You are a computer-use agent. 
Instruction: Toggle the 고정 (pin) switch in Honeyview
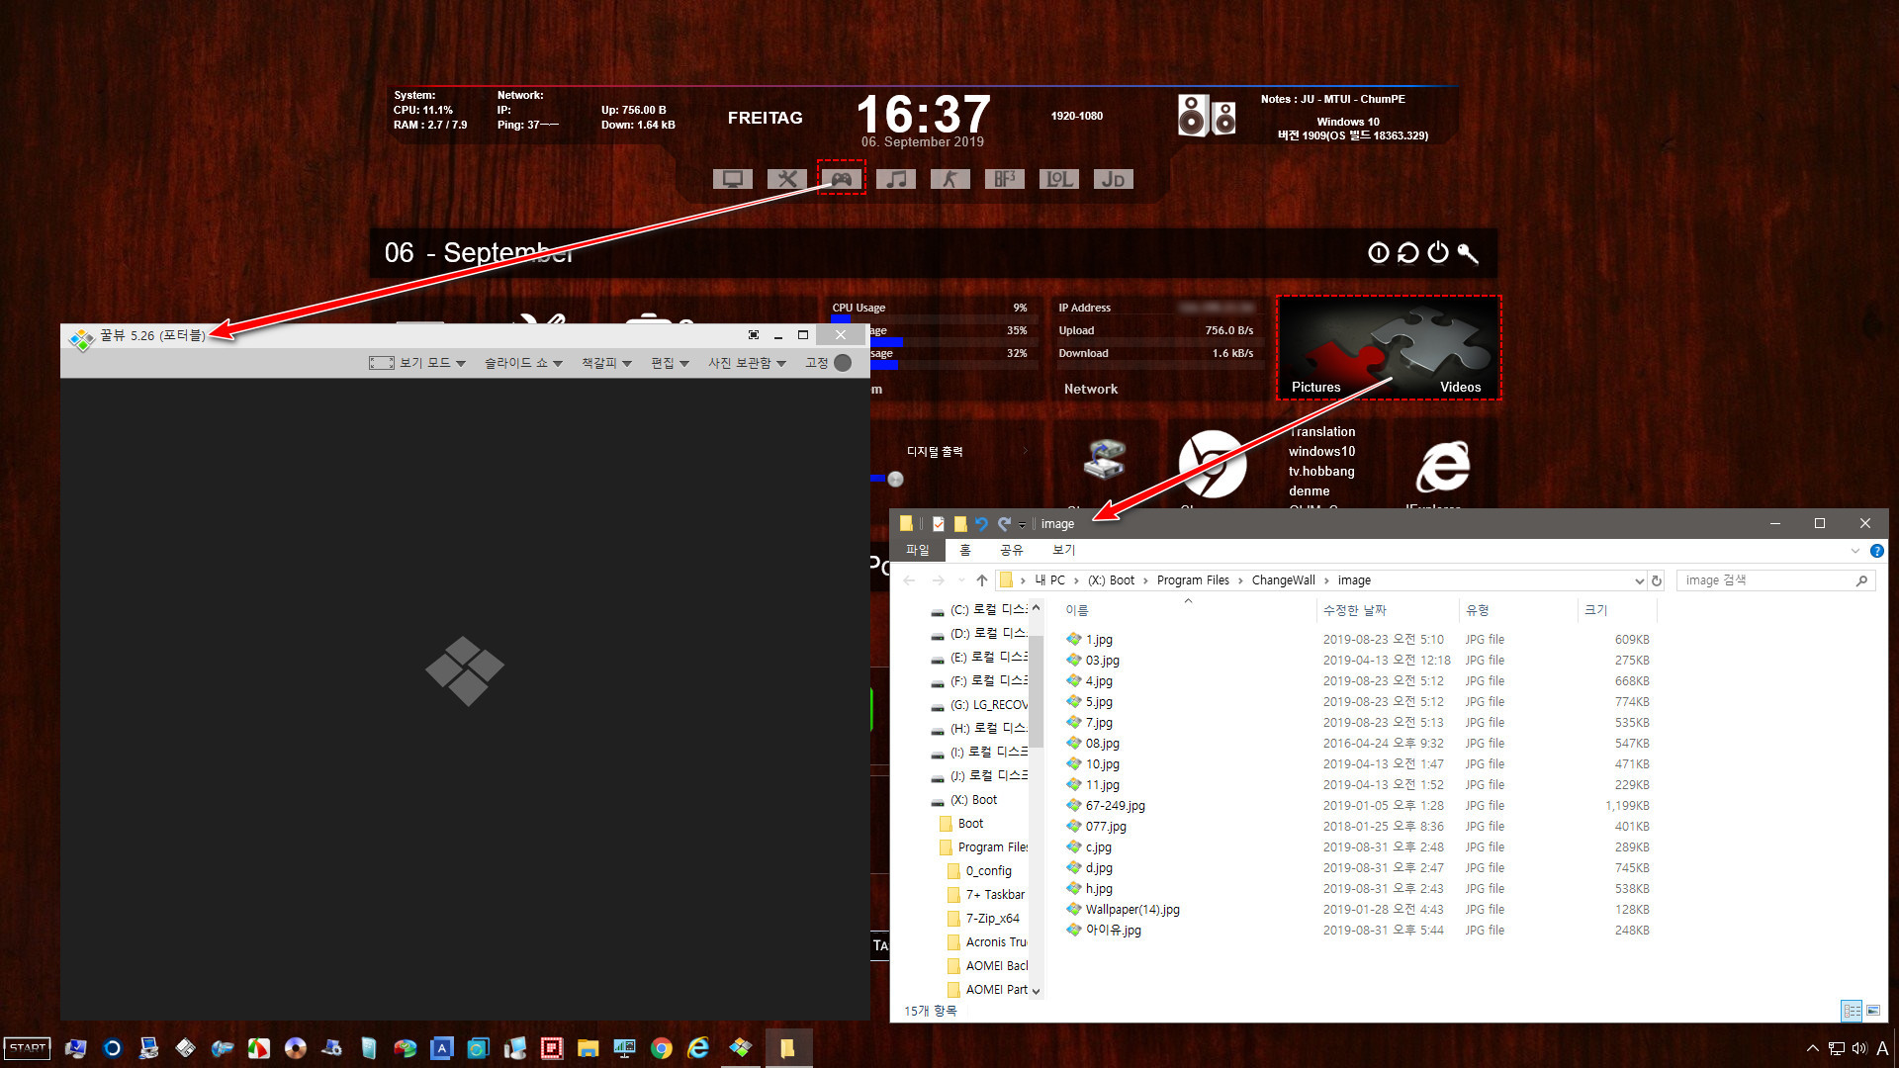[x=843, y=363]
